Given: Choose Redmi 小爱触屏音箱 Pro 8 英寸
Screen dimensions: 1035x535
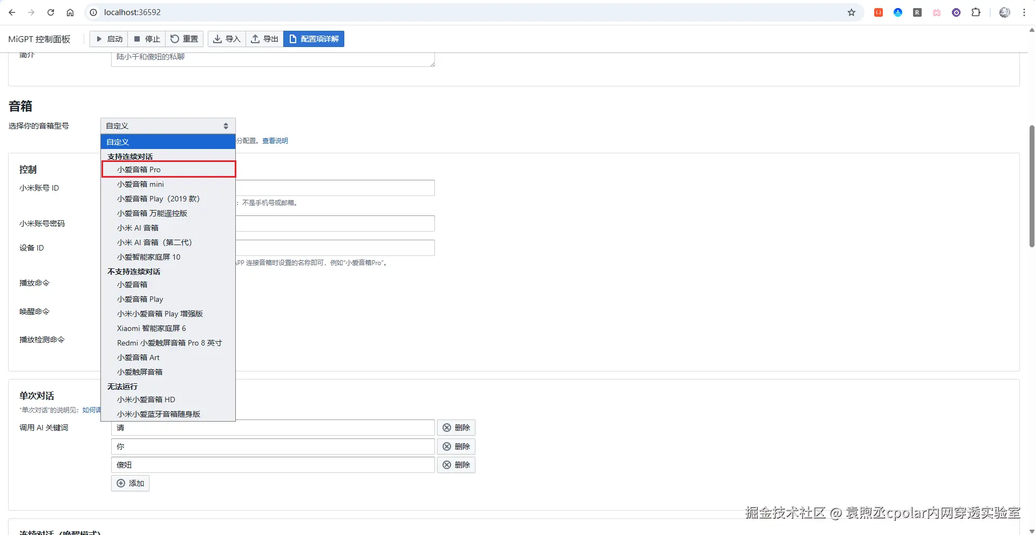Looking at the screenshot, I should [168, 343].
